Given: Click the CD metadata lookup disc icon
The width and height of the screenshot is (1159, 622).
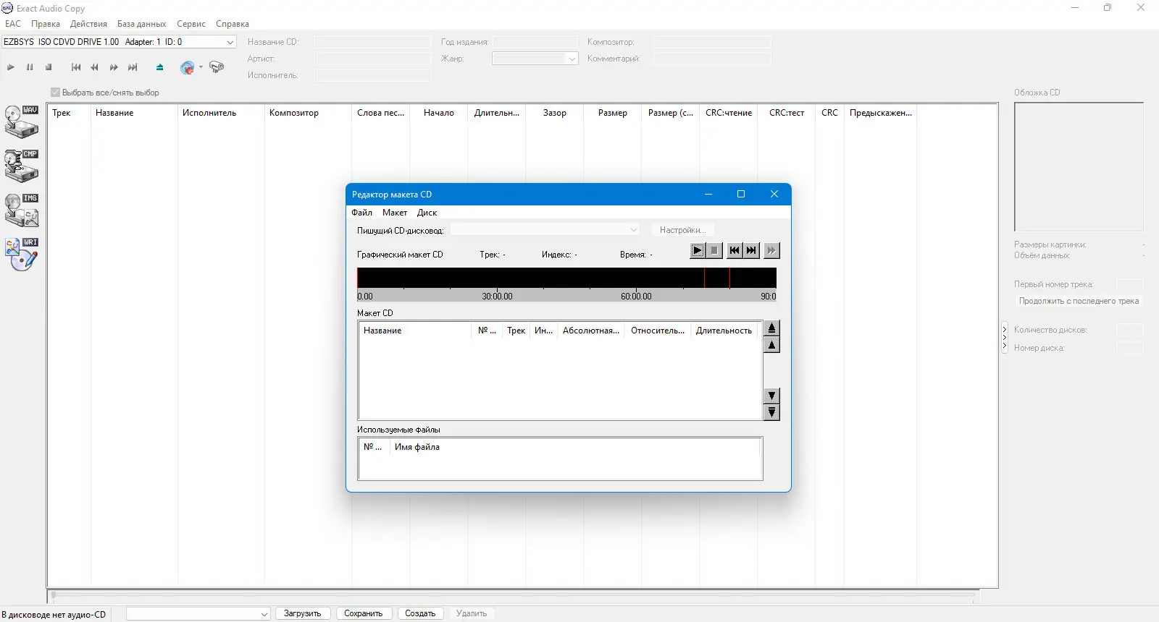Looking at the screenshot, I should click(x=187, y=67).
